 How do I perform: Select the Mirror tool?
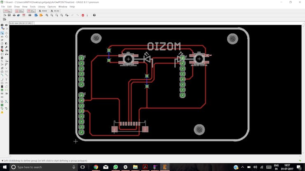pyautogui.click(x=2, y=37)
